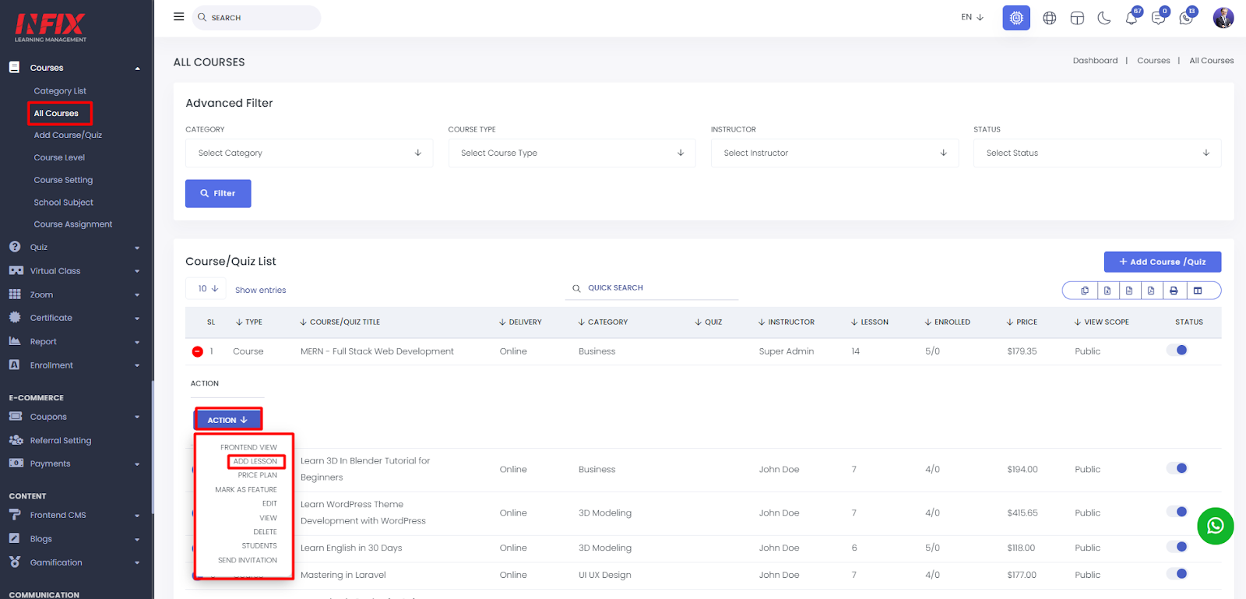Export table to CSV icon

point(1129,291)
